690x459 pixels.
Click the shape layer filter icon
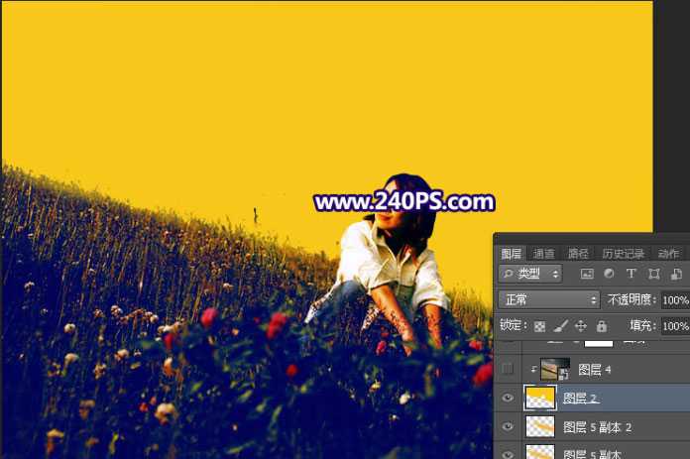pyautogui.click(x=653, y=274)
